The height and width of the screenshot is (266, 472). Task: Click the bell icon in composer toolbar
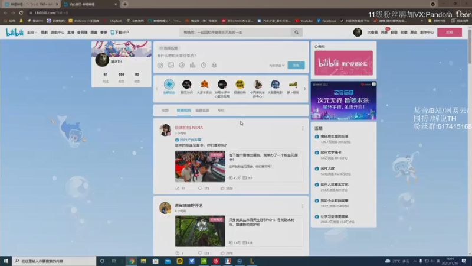214,65
